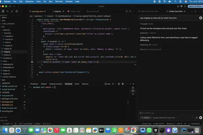The image size is (203, 135).
Task: Open the Source Control view icon
Action: [12, 11]
